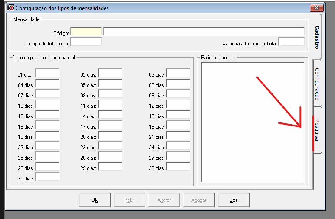Switch to the Cadastro tab

coord(317,37)
